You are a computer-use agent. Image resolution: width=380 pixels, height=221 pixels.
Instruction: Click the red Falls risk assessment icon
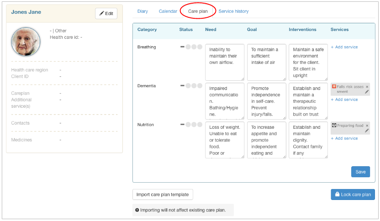click(334, 86)
